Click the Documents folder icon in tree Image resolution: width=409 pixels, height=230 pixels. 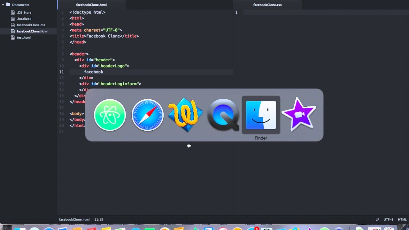(x=8, y=5)
